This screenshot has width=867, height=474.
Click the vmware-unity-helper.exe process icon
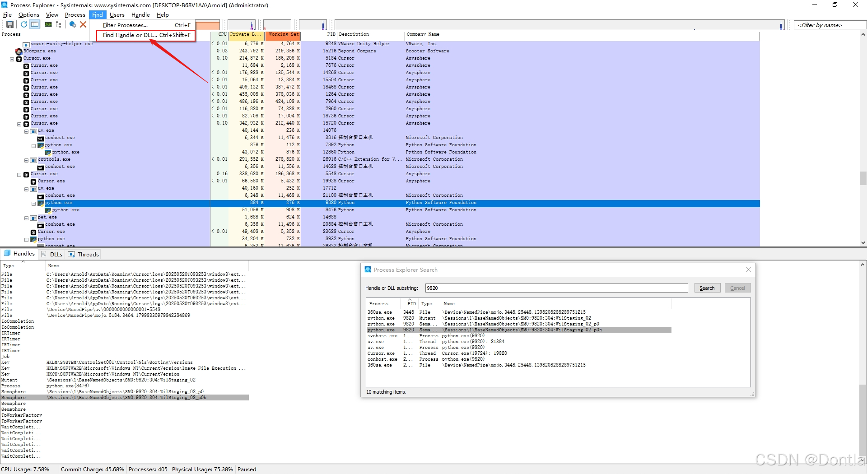(x=26, y=44)
